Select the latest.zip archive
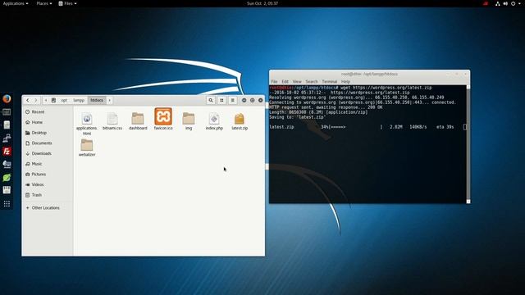525x295 pixels. 240,121
